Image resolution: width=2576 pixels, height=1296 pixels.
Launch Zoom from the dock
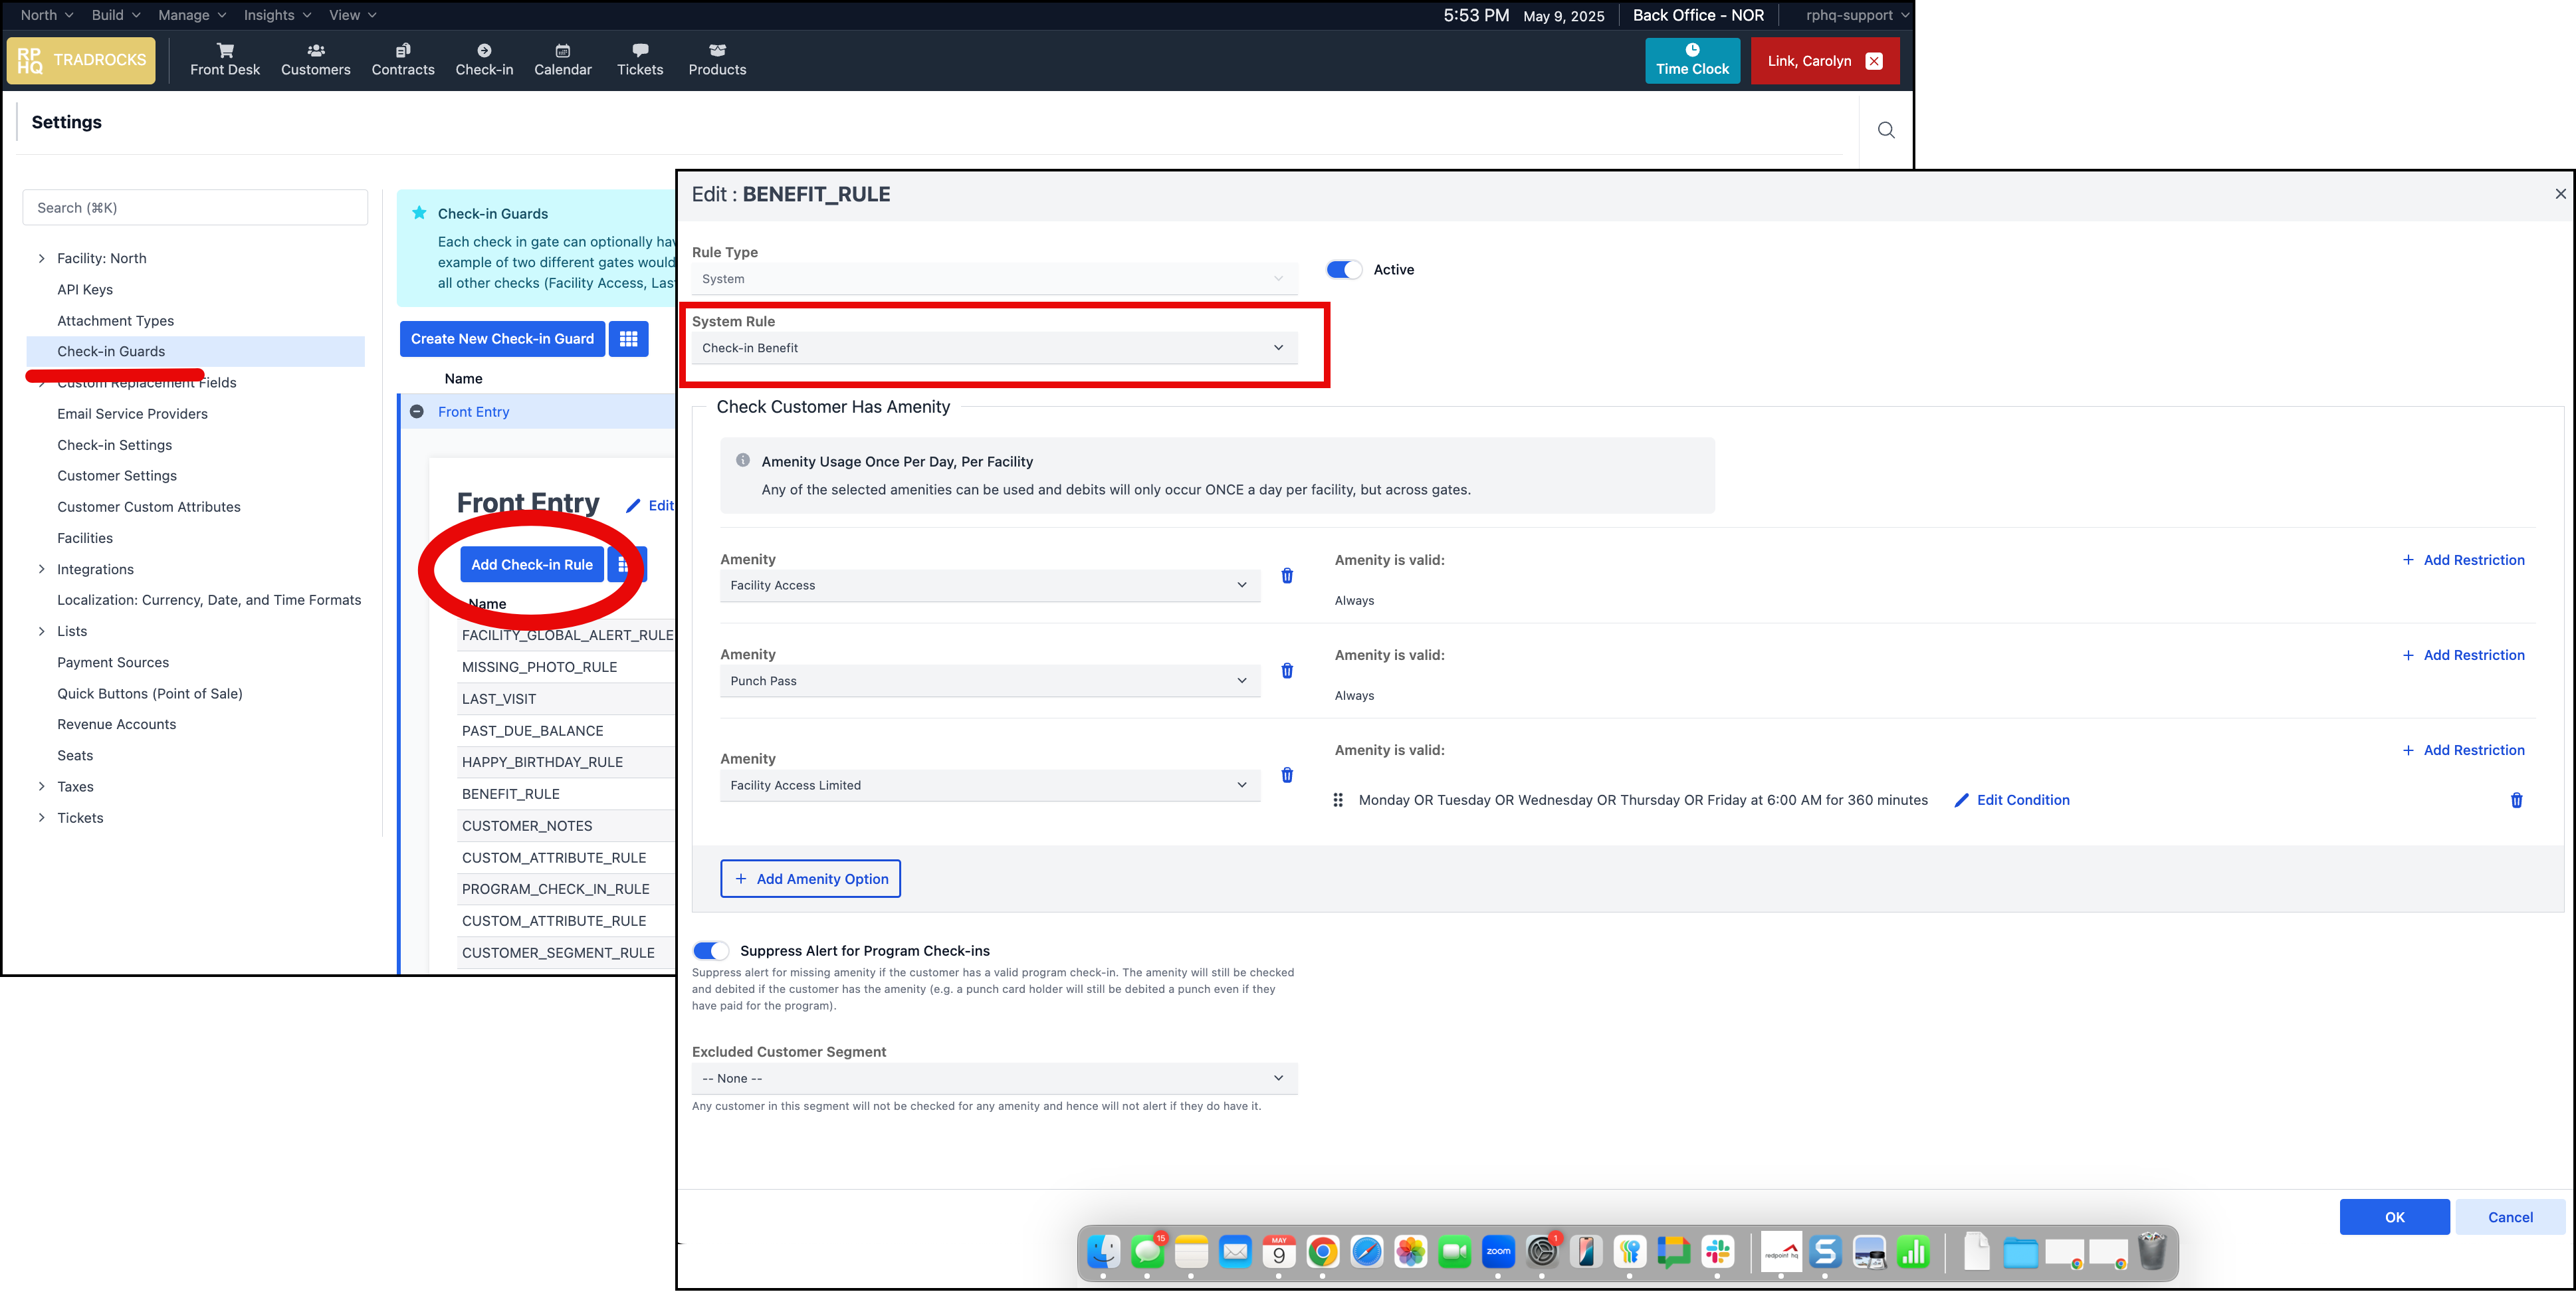(1498, 1252)
